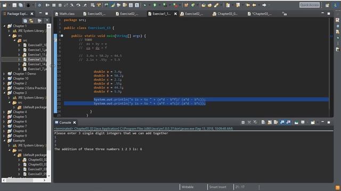Click the Step Return debug icon
The height and width of the screenshot is (191, 341).
85,5
